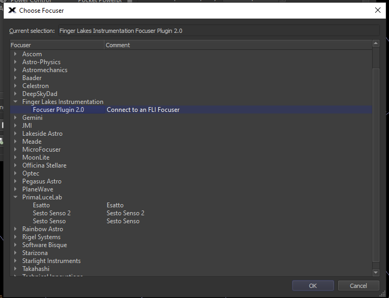This screenshot has width=389, height=298.
Task: Click the scrollbar down arrow
Action: point(376,273)
